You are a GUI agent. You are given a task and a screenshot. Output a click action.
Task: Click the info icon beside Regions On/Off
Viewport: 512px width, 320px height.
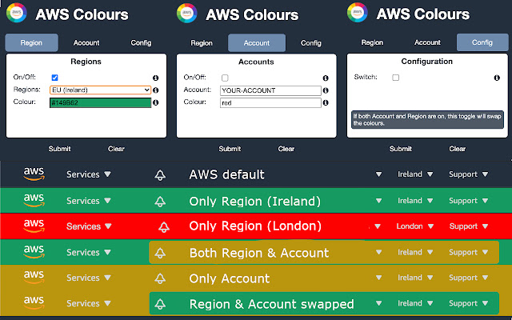[155, 78]
